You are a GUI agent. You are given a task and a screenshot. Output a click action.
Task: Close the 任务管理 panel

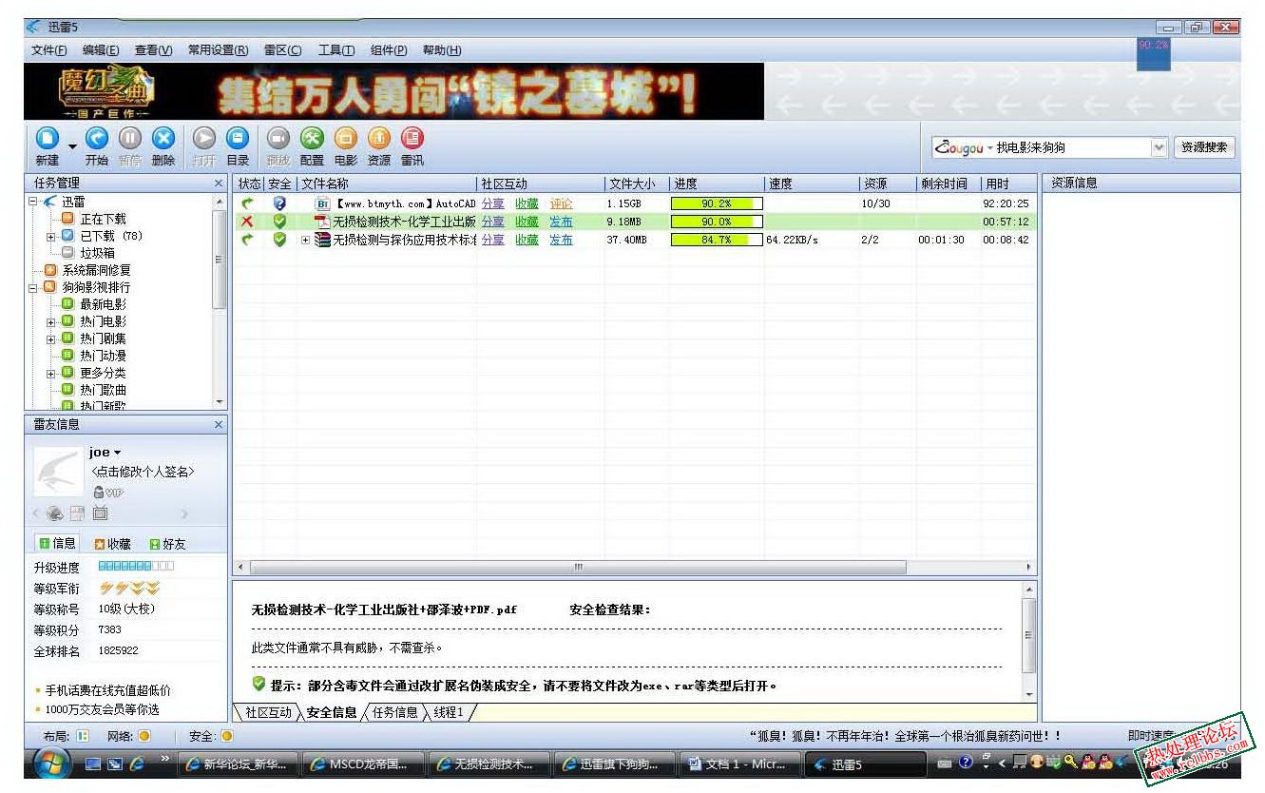219,184
